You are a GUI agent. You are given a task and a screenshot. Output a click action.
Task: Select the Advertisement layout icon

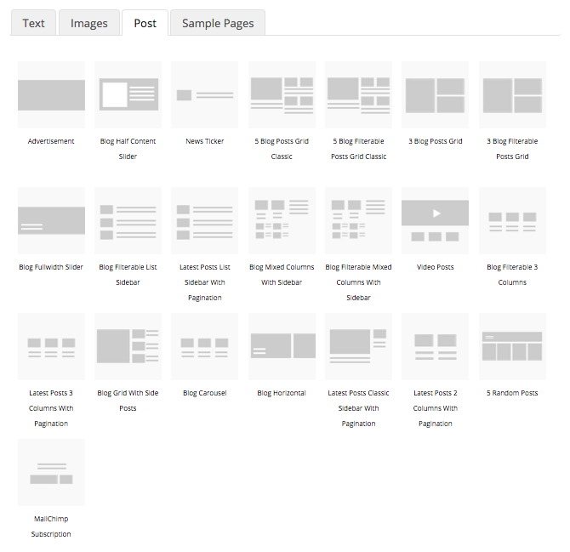[x=51, y=94]
